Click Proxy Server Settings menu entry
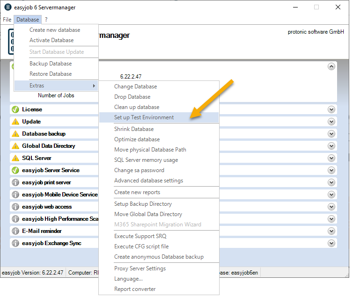 tap(140, 268)
